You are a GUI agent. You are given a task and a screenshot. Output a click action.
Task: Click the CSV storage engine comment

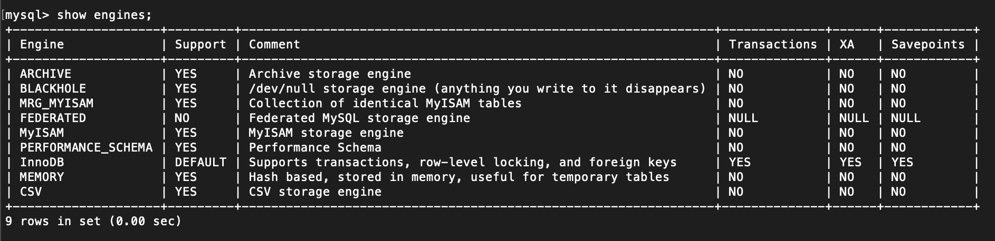pyautogui.click(x=315, y=192)
